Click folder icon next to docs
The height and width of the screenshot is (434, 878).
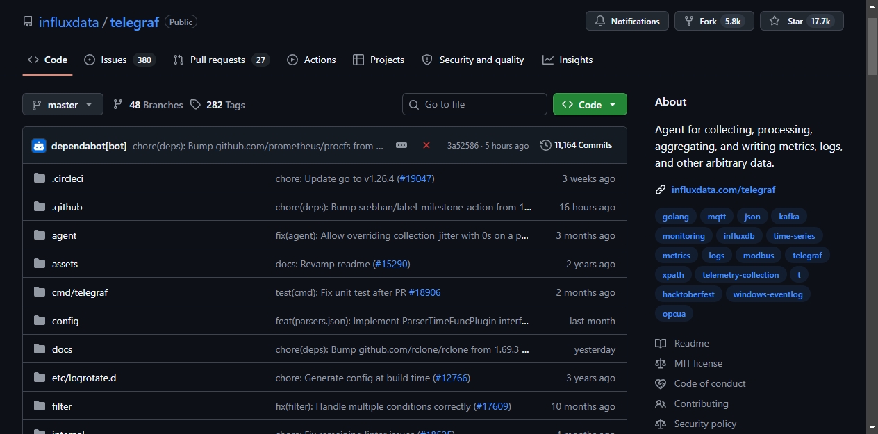point(40,349)
